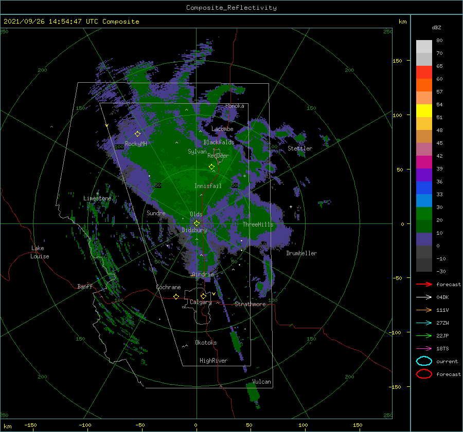Click the Innisfail town label
Viewport: 463px width, 432px height.
(208, 186)
